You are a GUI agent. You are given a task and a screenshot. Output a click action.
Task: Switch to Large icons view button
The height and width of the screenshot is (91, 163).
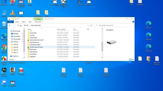133,60
